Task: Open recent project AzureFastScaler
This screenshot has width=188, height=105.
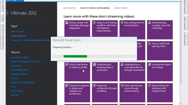Action: click(x=19, y=70)
